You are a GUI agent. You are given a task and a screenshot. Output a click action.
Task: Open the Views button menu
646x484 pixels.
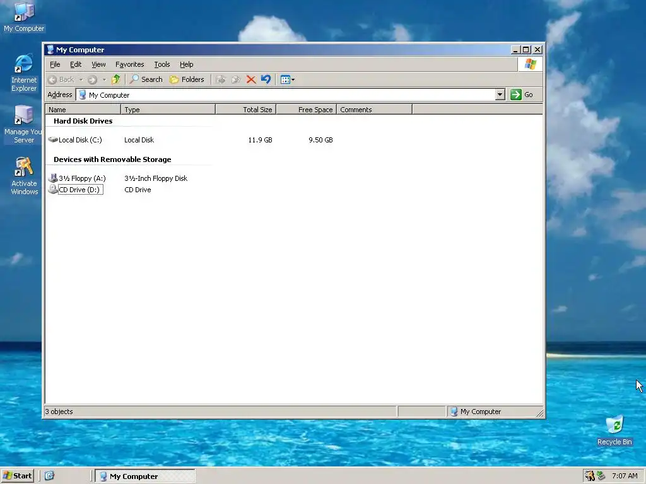pyautogui.click(x=287, y=79)
